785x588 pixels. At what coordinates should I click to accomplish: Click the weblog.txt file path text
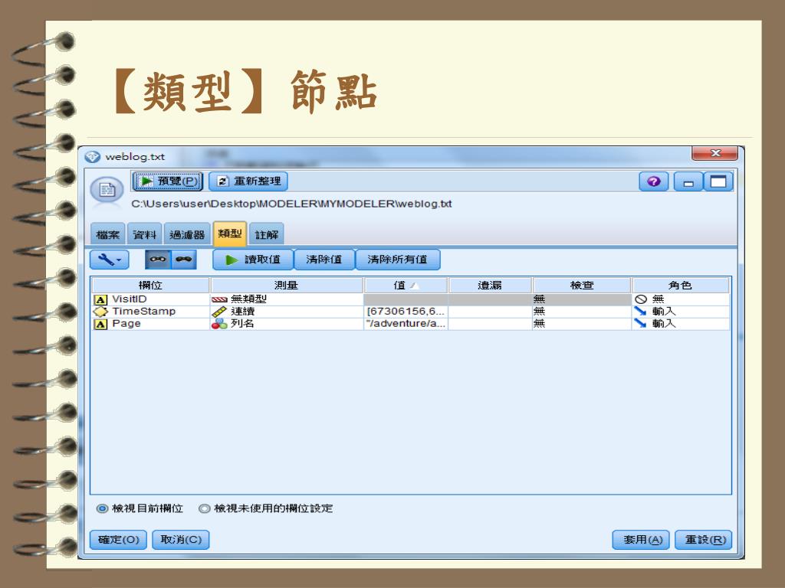tap(291, 204)
